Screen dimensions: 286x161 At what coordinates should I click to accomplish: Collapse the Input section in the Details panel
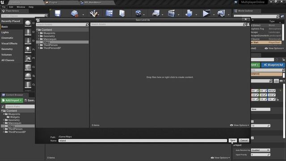(234, 145)
